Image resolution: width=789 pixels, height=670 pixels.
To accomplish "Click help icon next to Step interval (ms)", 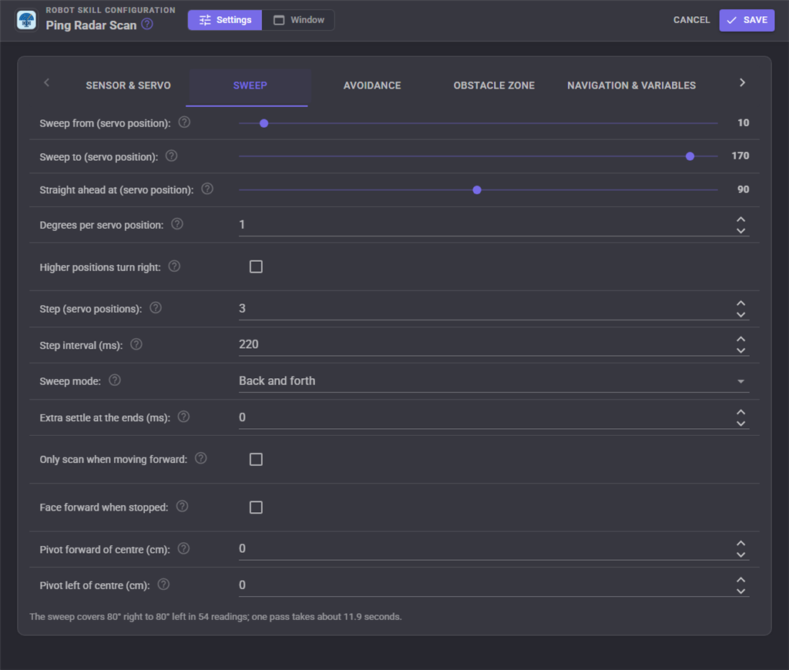I will point(136,344).
